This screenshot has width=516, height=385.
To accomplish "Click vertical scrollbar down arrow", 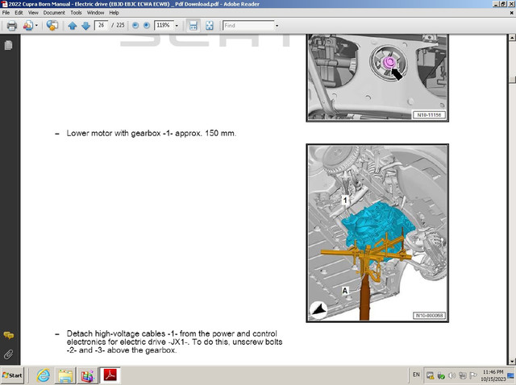I will click(512, 362).
